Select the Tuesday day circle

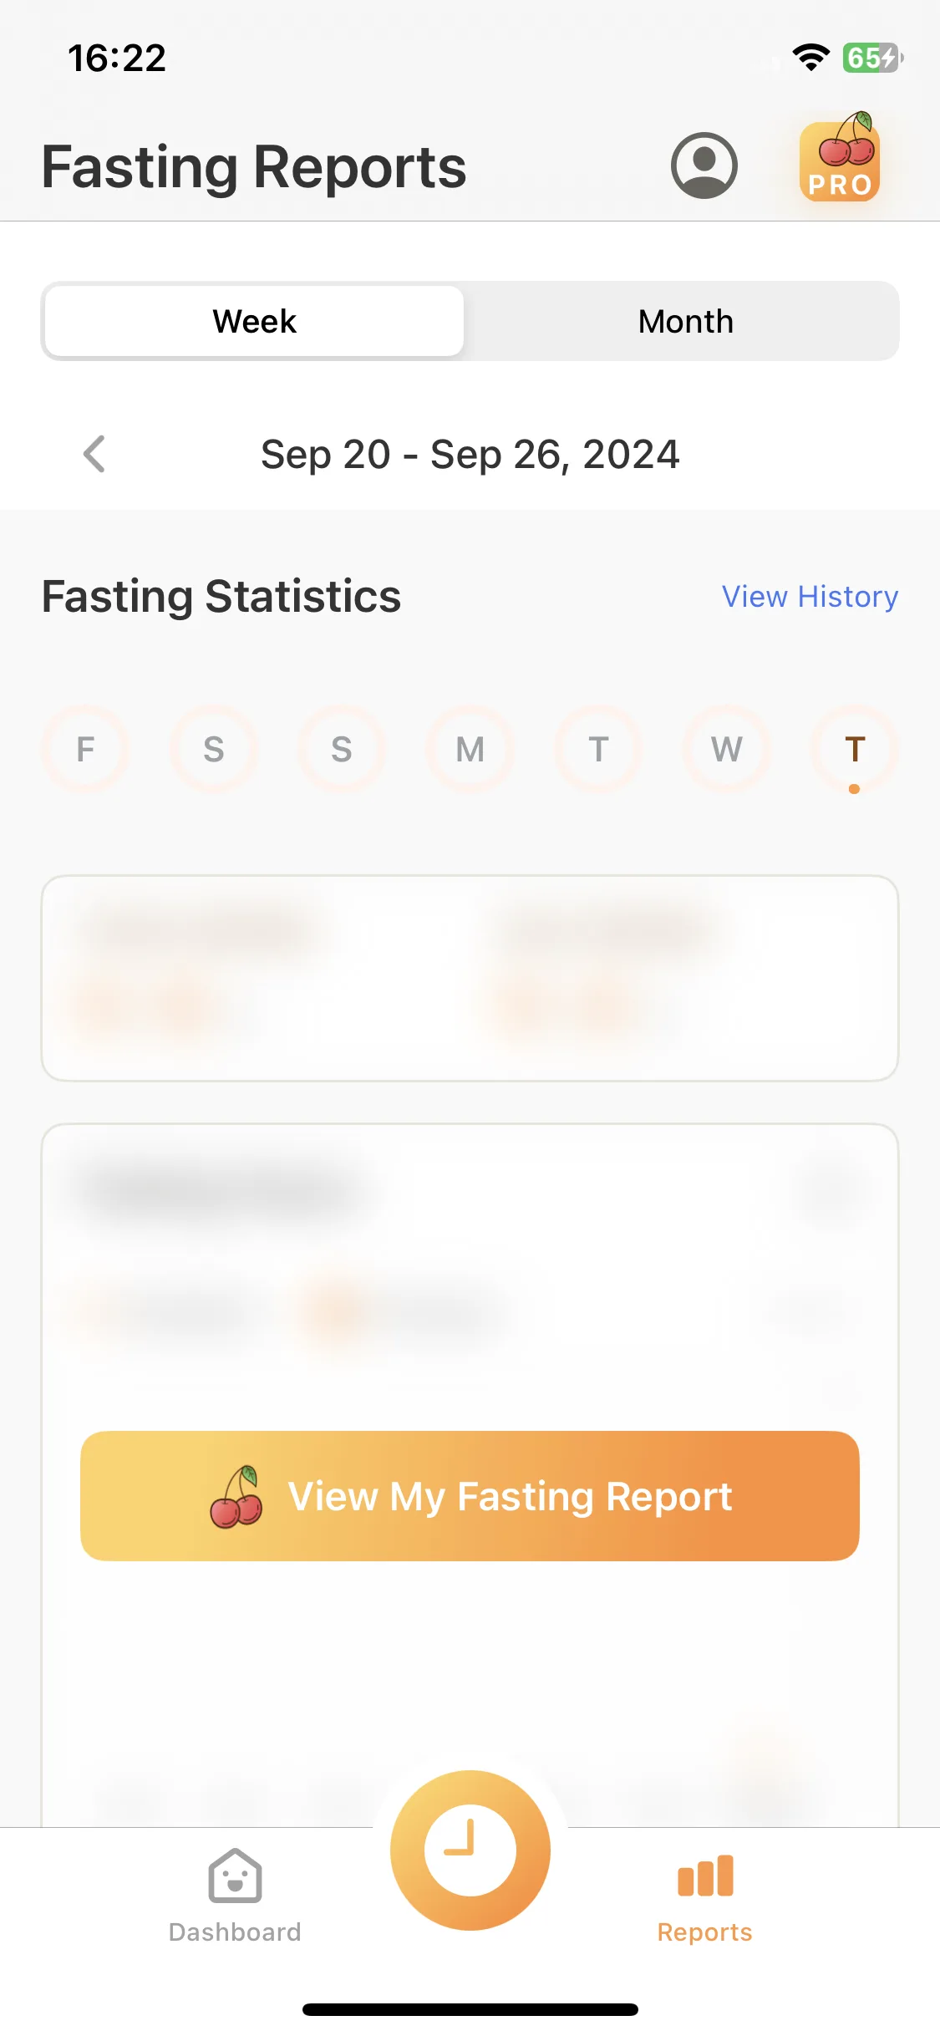point(598,749)
